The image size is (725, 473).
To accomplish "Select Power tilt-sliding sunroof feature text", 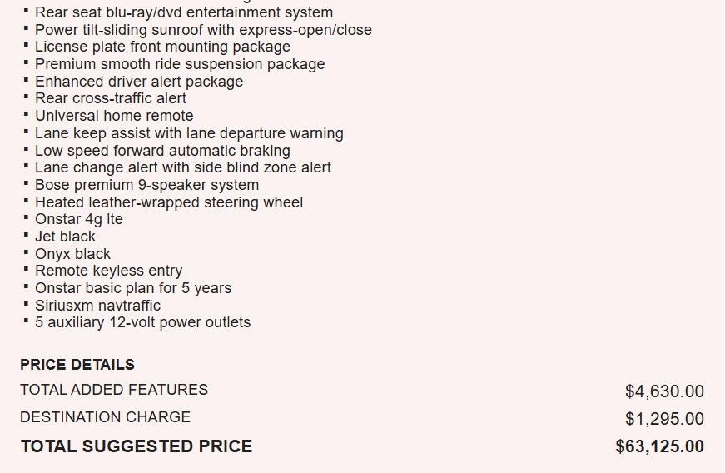I will point(203,30).
